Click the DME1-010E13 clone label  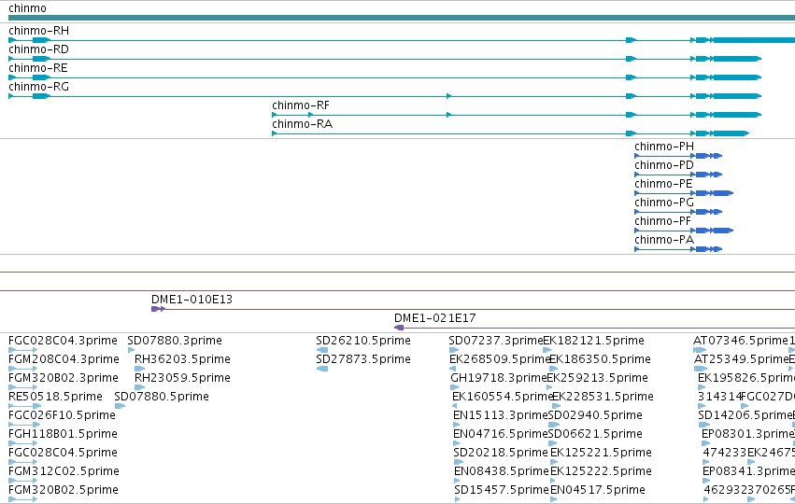(x=192, y=300)
